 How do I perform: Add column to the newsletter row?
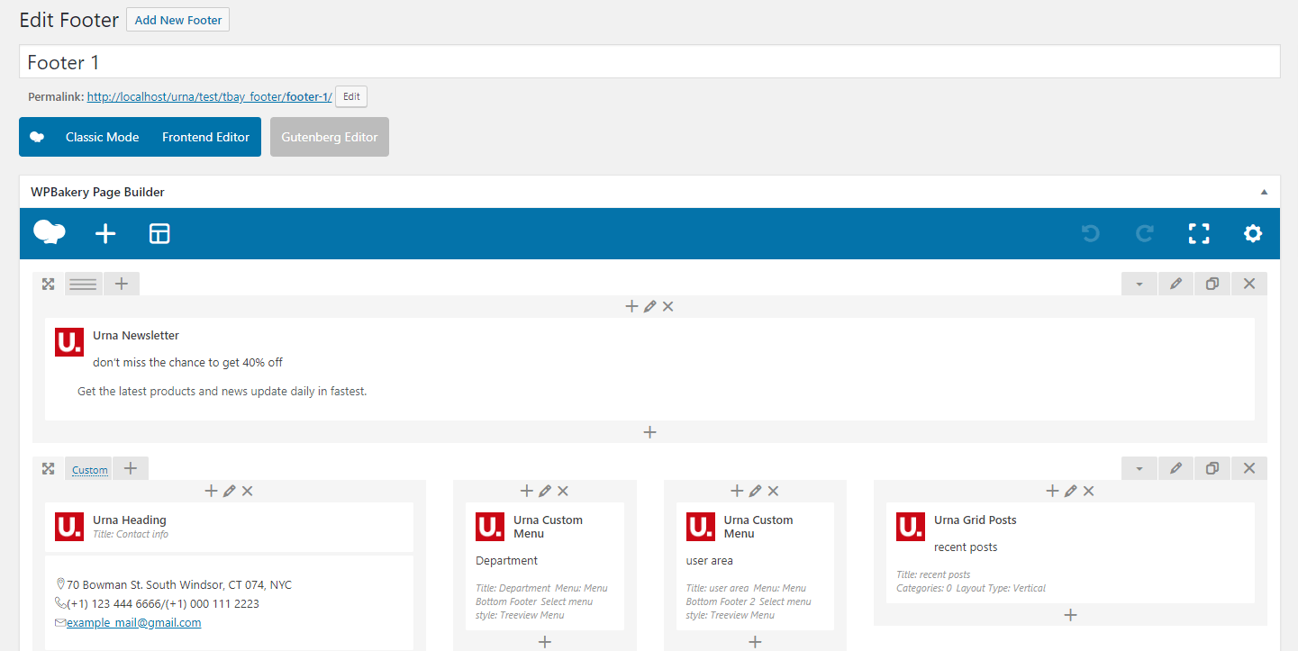122,284
